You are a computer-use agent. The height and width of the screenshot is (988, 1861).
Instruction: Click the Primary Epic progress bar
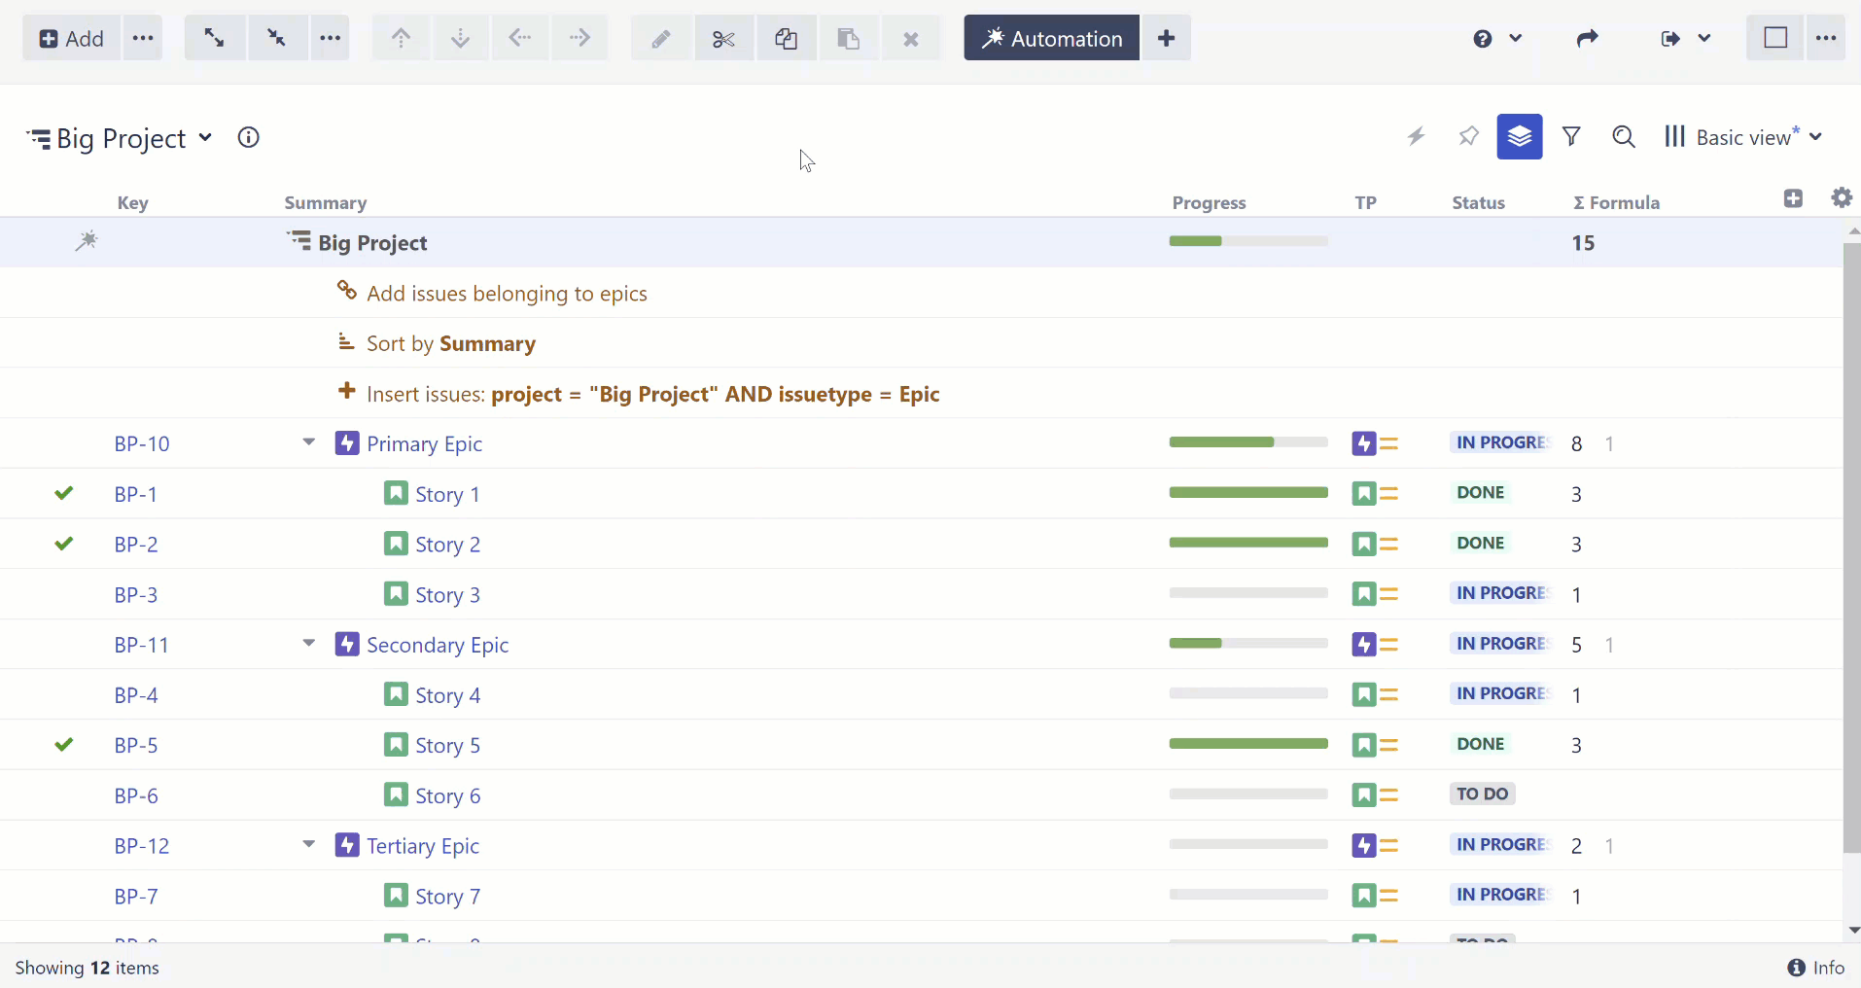1247,442
